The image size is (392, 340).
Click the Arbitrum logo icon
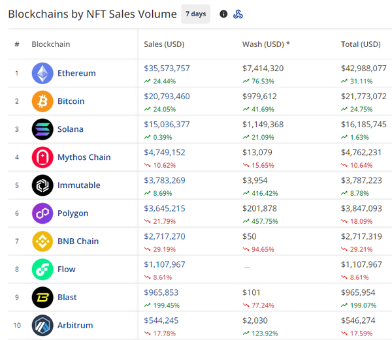coord(42,325)
